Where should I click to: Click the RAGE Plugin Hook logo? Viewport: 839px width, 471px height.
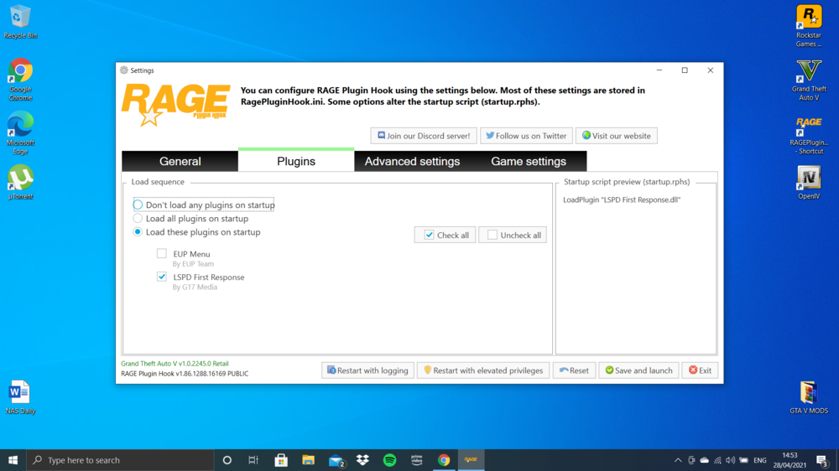tap(176, 104)
